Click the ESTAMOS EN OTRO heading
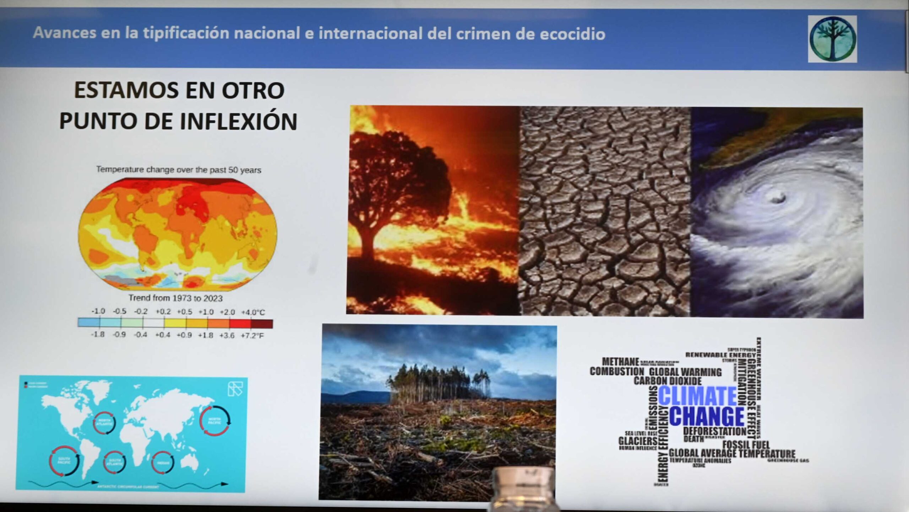The height and width of the screenshot is (512, 909). tap(179, 90)
